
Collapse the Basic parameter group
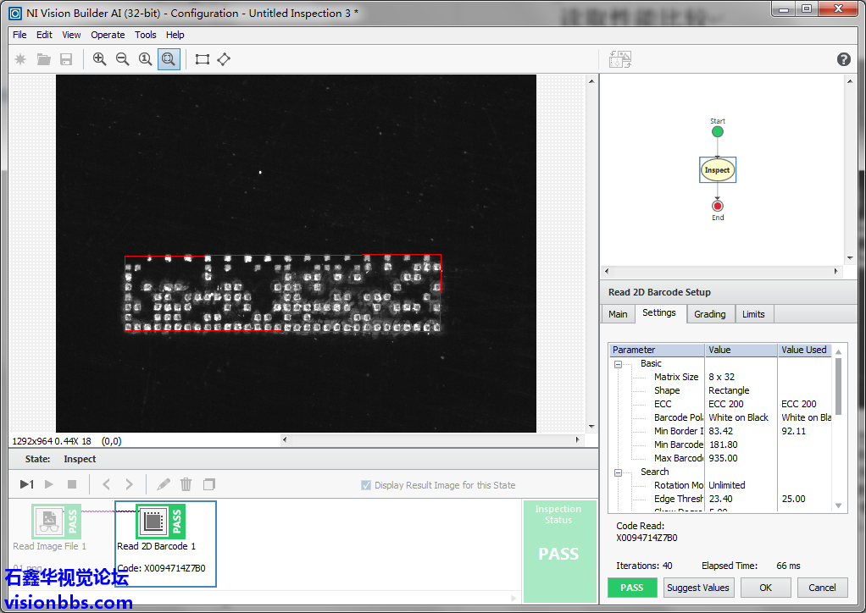click(x=618, y=364)
